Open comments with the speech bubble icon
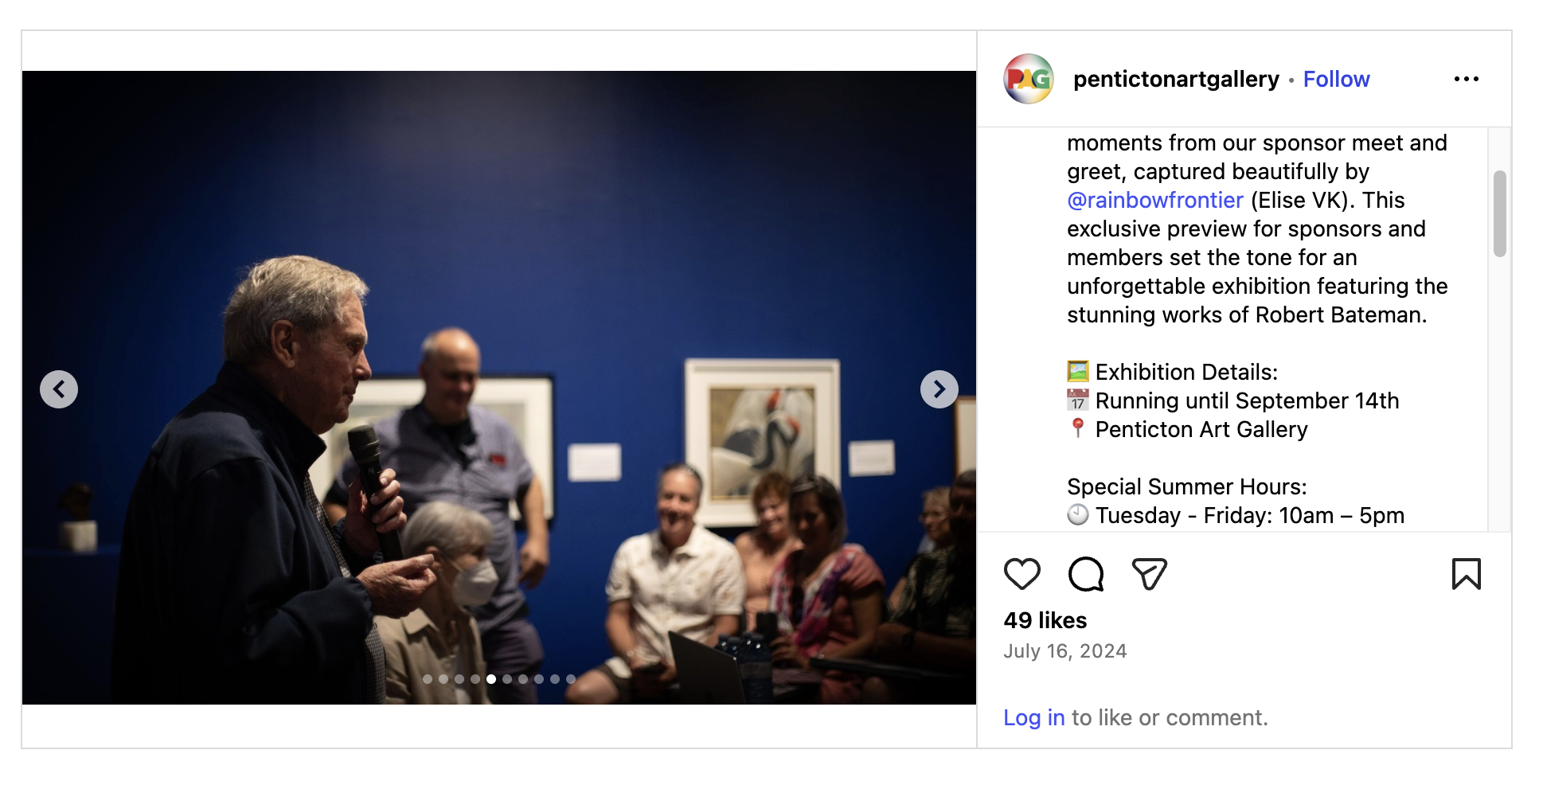 1086,574
